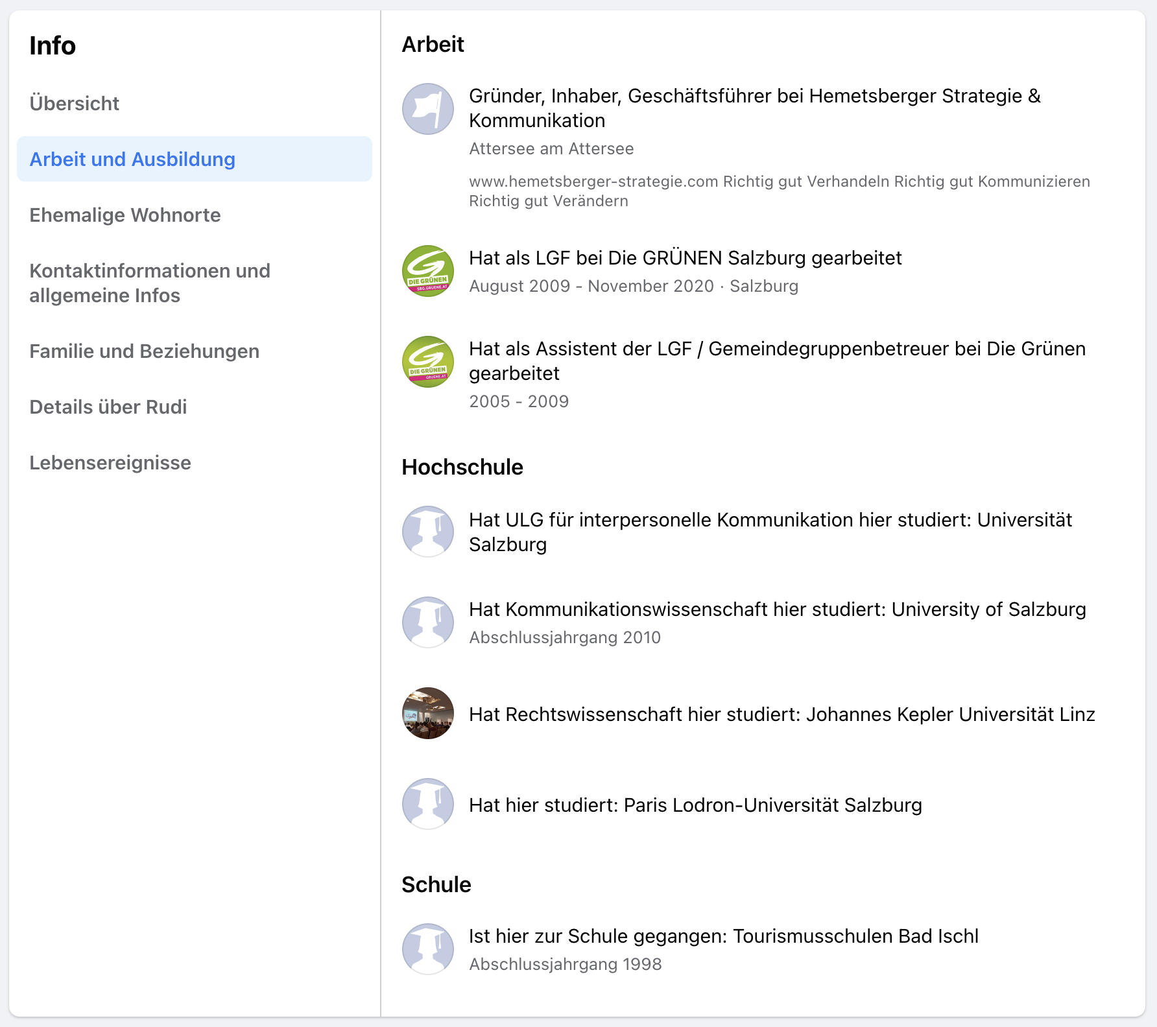Open ULG interpersonelle Kommunikation Universität Salzburg link

click(770, 532)
